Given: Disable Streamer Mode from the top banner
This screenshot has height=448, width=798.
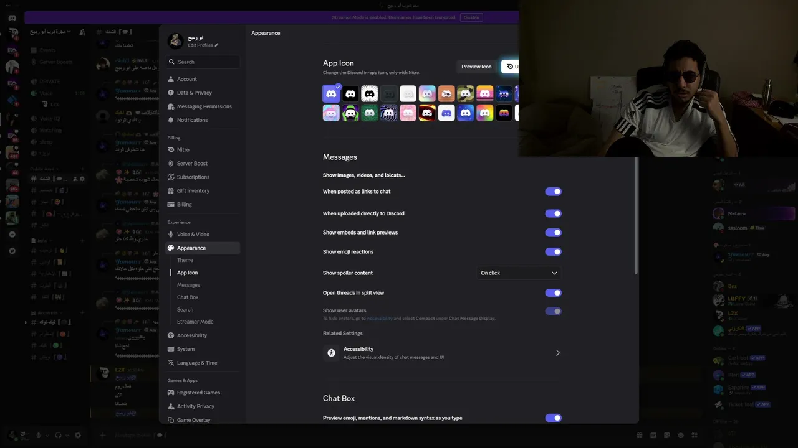Looking at the screenshot, I should click(x=471, y=17).
